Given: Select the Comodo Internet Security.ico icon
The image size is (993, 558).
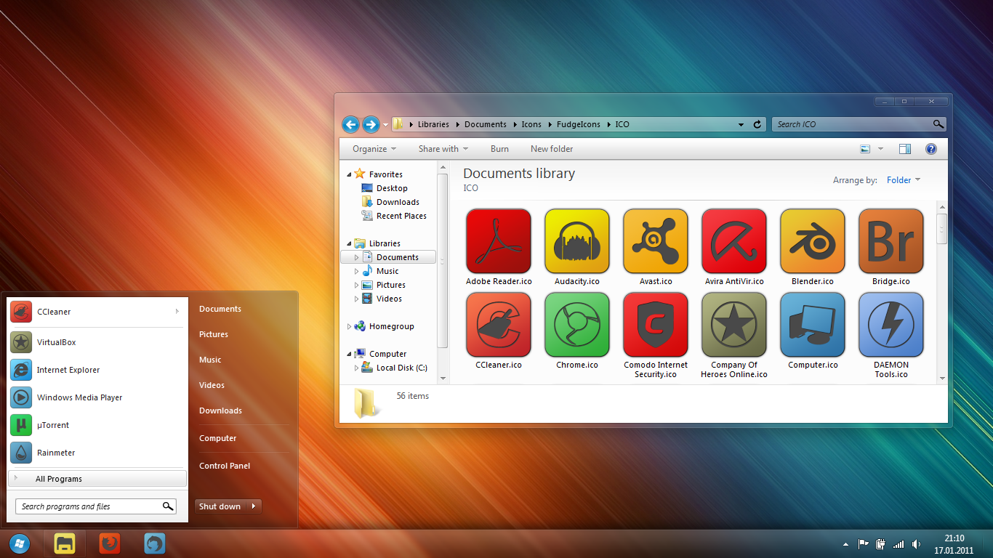Looking at the screenshot, I should tap(656, 325).
